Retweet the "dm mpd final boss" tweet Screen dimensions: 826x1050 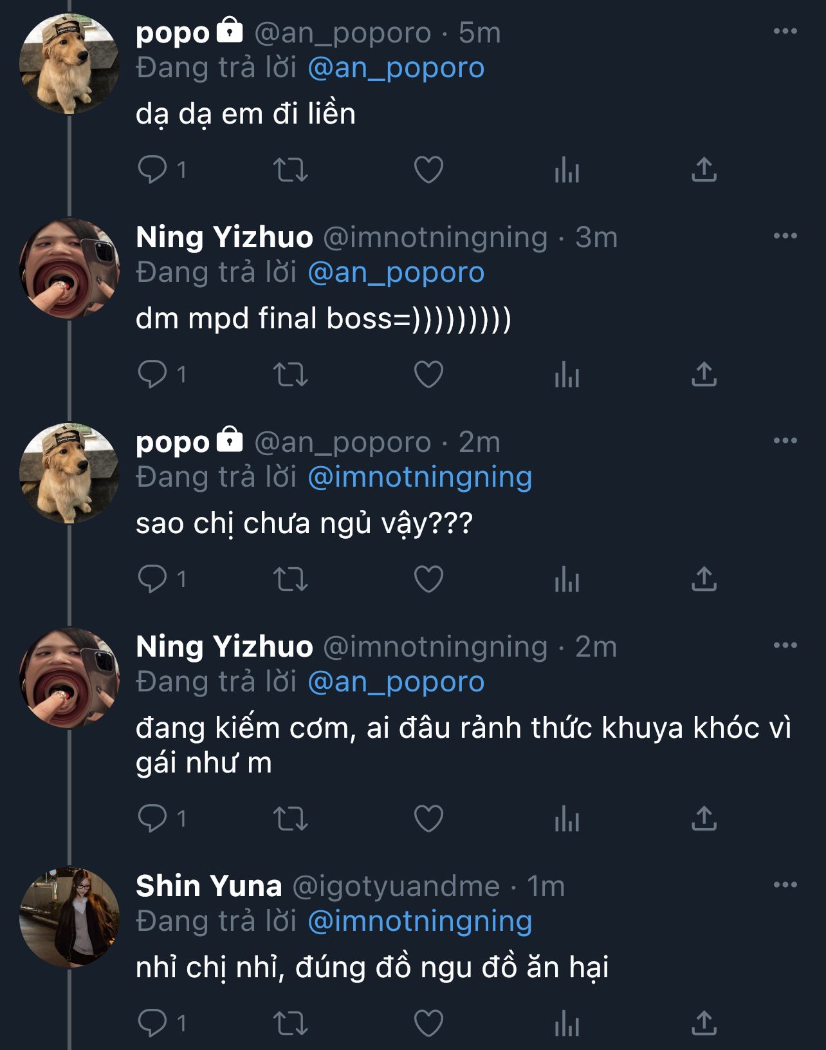tap(290, 375)
